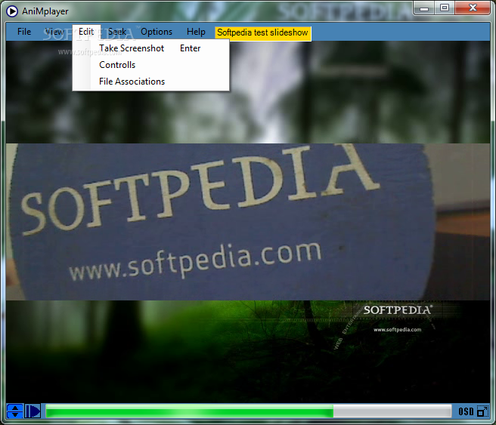Viewport: 496px width, 425px height.
Task: Open the View menu
Action: (54, 32)
